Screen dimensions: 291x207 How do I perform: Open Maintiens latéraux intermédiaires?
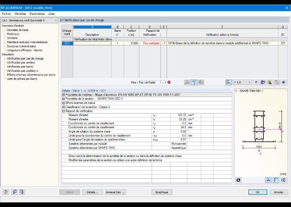(x=27, y=42)
